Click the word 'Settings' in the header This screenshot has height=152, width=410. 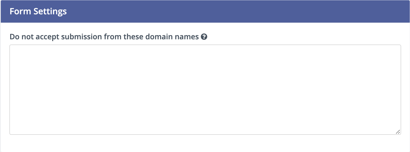[x=50, y=11]
